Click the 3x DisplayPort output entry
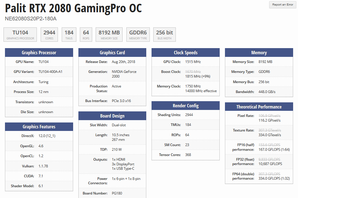This screenshot has width=337, height=198. pyautogui.click(x=123, y=164)
